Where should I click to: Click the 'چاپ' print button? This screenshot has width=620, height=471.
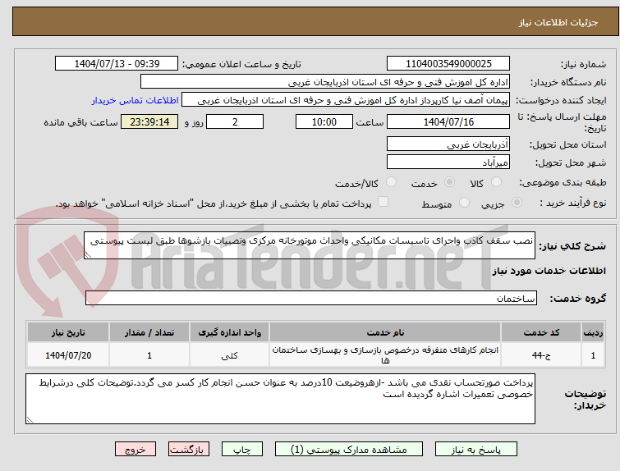[x=242, y=450]
